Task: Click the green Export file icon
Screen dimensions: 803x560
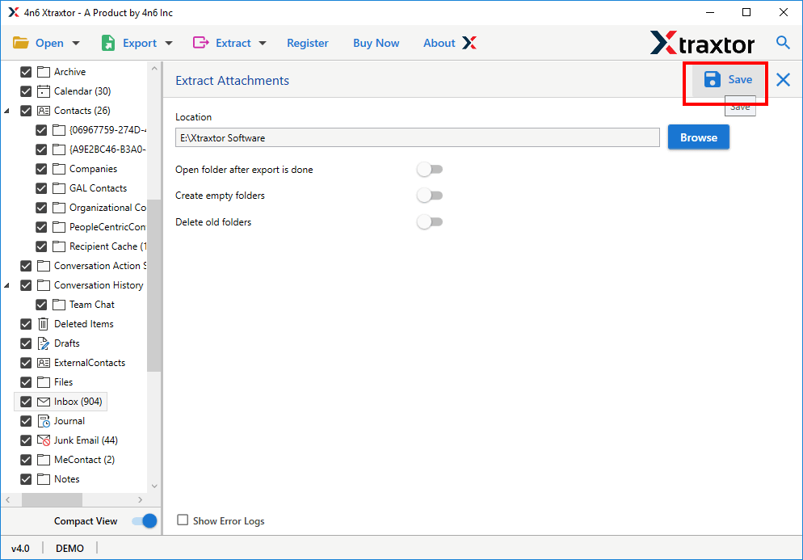Action: (108, 43)
